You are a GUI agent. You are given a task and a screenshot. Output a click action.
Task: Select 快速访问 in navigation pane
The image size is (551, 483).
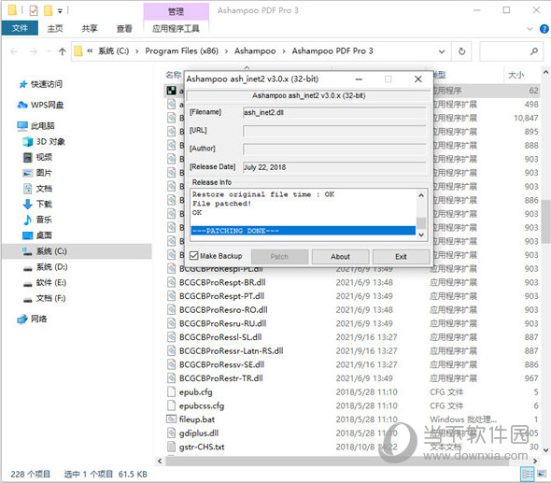pos(47,84)
